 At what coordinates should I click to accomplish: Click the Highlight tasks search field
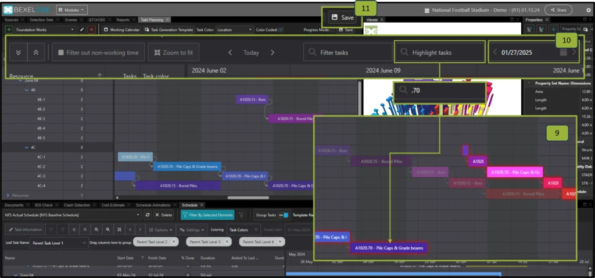440,52
